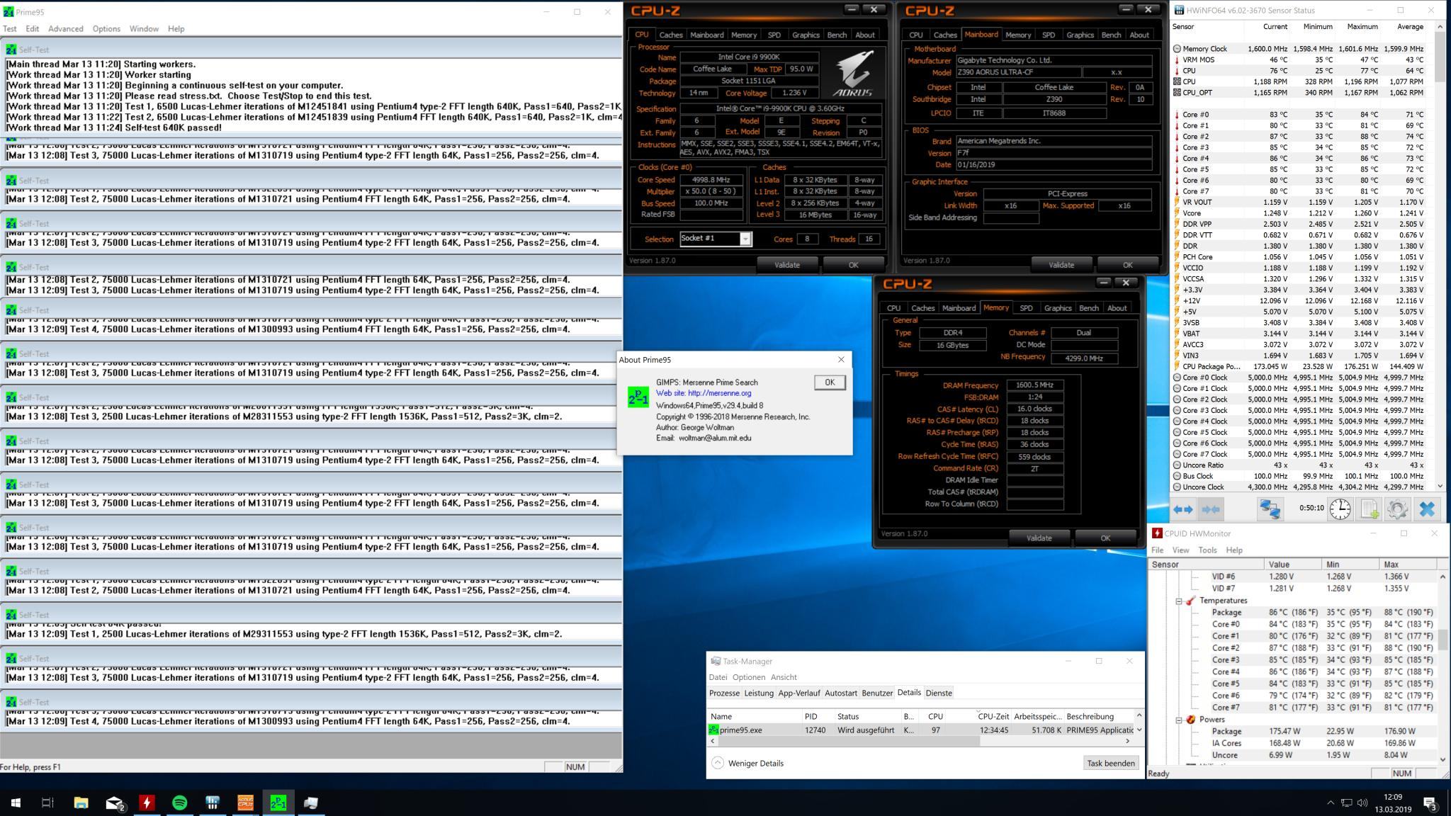Screen dimensions: 1451x816
Task: Click HWMonitor Max column header
Action: (x=1408, y=565)
